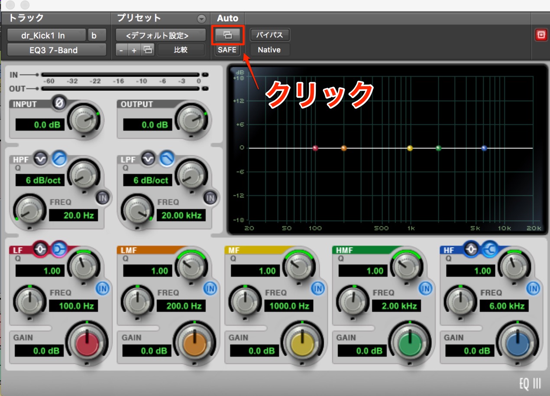This screenshot has height=396, width=550.
Task: Choose HF peak filter type icon
Action: (x=472, y=250)
